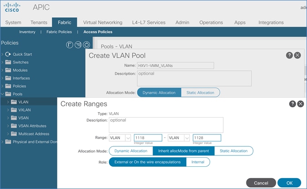The image size is (307, 189).
Task: Click the middle list-style Policies toolbar icon
Action: 78,45
